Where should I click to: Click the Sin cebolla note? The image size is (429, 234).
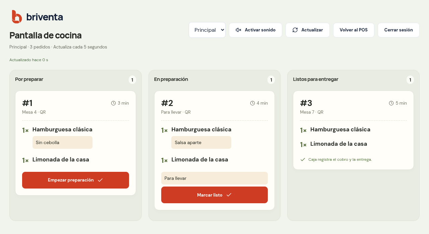(x=62, y=142)
